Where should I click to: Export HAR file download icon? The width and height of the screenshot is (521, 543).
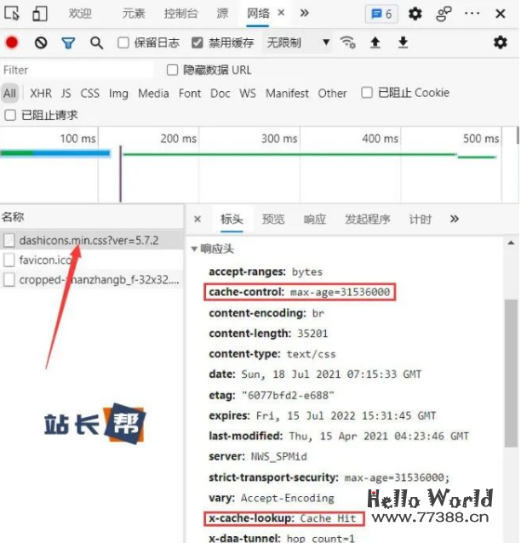point(403,43)
